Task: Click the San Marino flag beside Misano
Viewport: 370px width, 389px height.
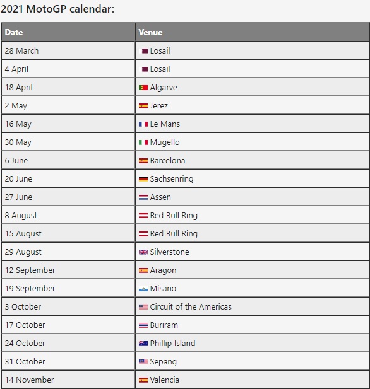Action: 143,289
